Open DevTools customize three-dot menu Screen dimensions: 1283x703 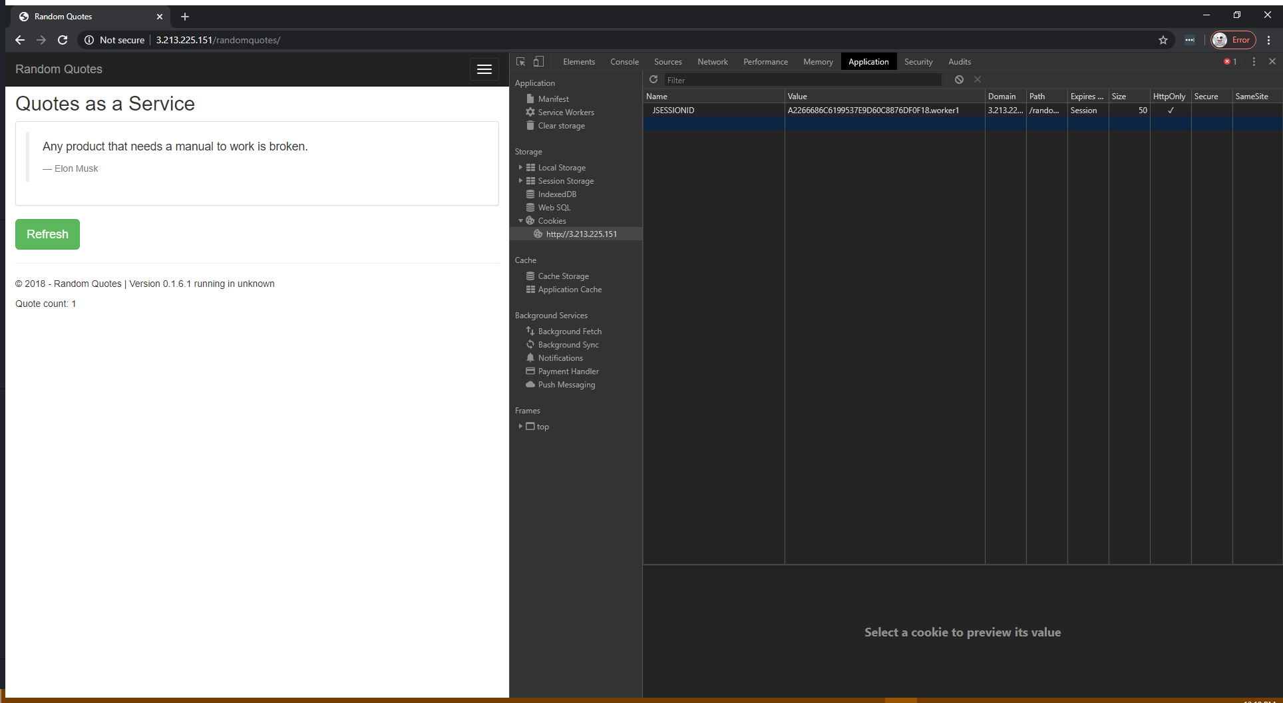click(1254, 61)
